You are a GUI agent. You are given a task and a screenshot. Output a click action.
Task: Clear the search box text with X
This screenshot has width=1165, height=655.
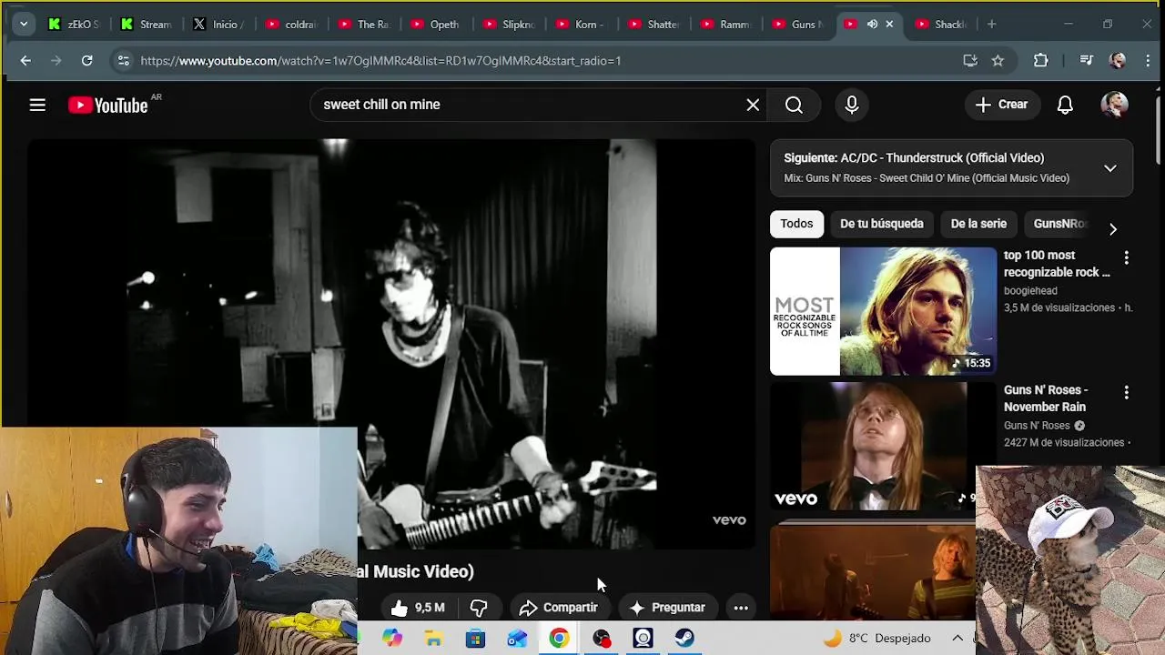pos(753,105)
